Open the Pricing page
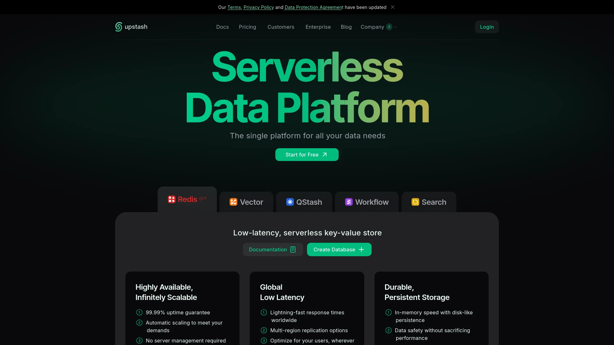 (248, 27)
